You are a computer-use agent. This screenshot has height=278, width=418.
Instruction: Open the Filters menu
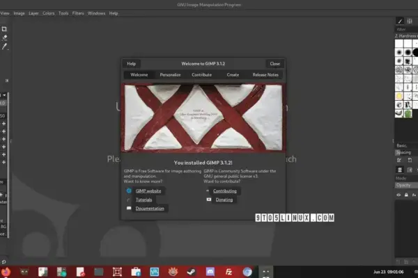(78, 13)
